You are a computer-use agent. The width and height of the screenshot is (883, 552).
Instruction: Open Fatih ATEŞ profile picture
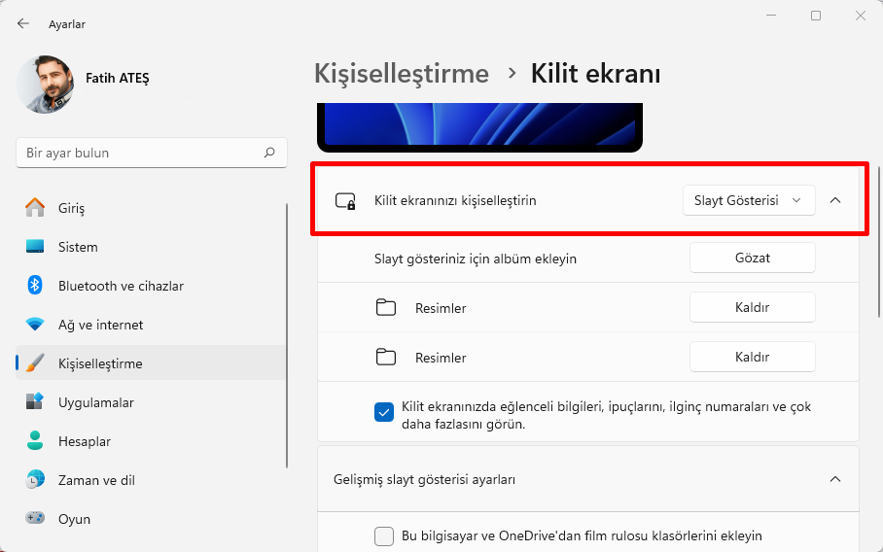pyautogui.click(x=45, y=85)
